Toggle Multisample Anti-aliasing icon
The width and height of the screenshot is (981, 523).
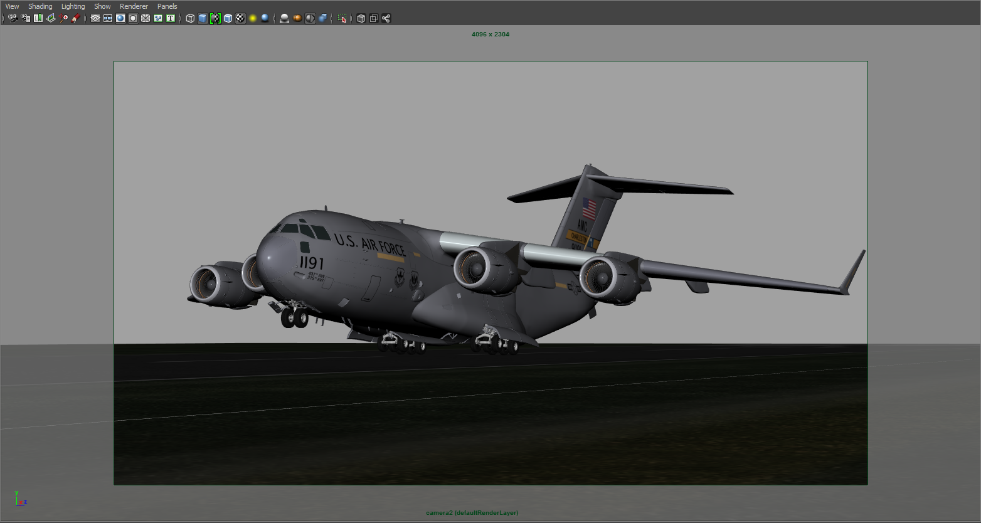point(310,18)
